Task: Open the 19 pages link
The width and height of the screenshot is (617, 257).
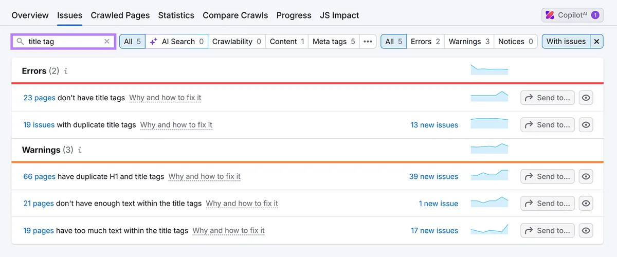Action: click(x=39, y=231)
